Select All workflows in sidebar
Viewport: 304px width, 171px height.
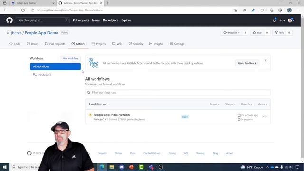[x=55, y=66]
